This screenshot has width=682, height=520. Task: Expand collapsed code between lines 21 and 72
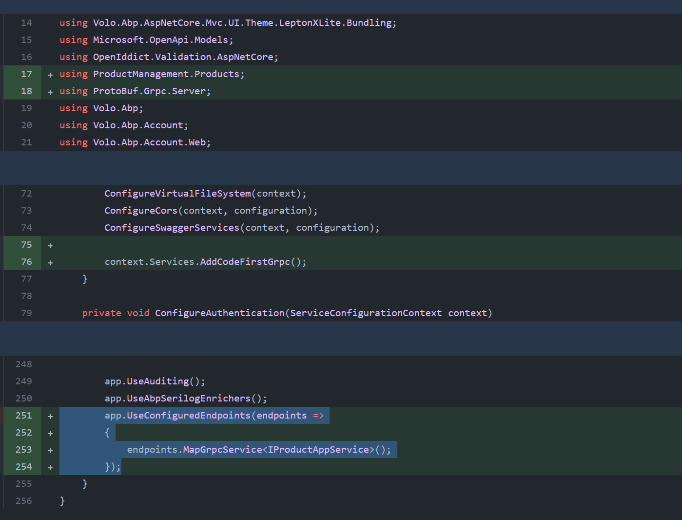341,167
